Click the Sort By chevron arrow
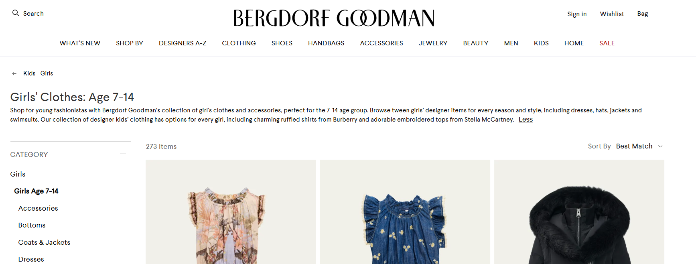This screenshot has height=264, width=696. [660, 146]
